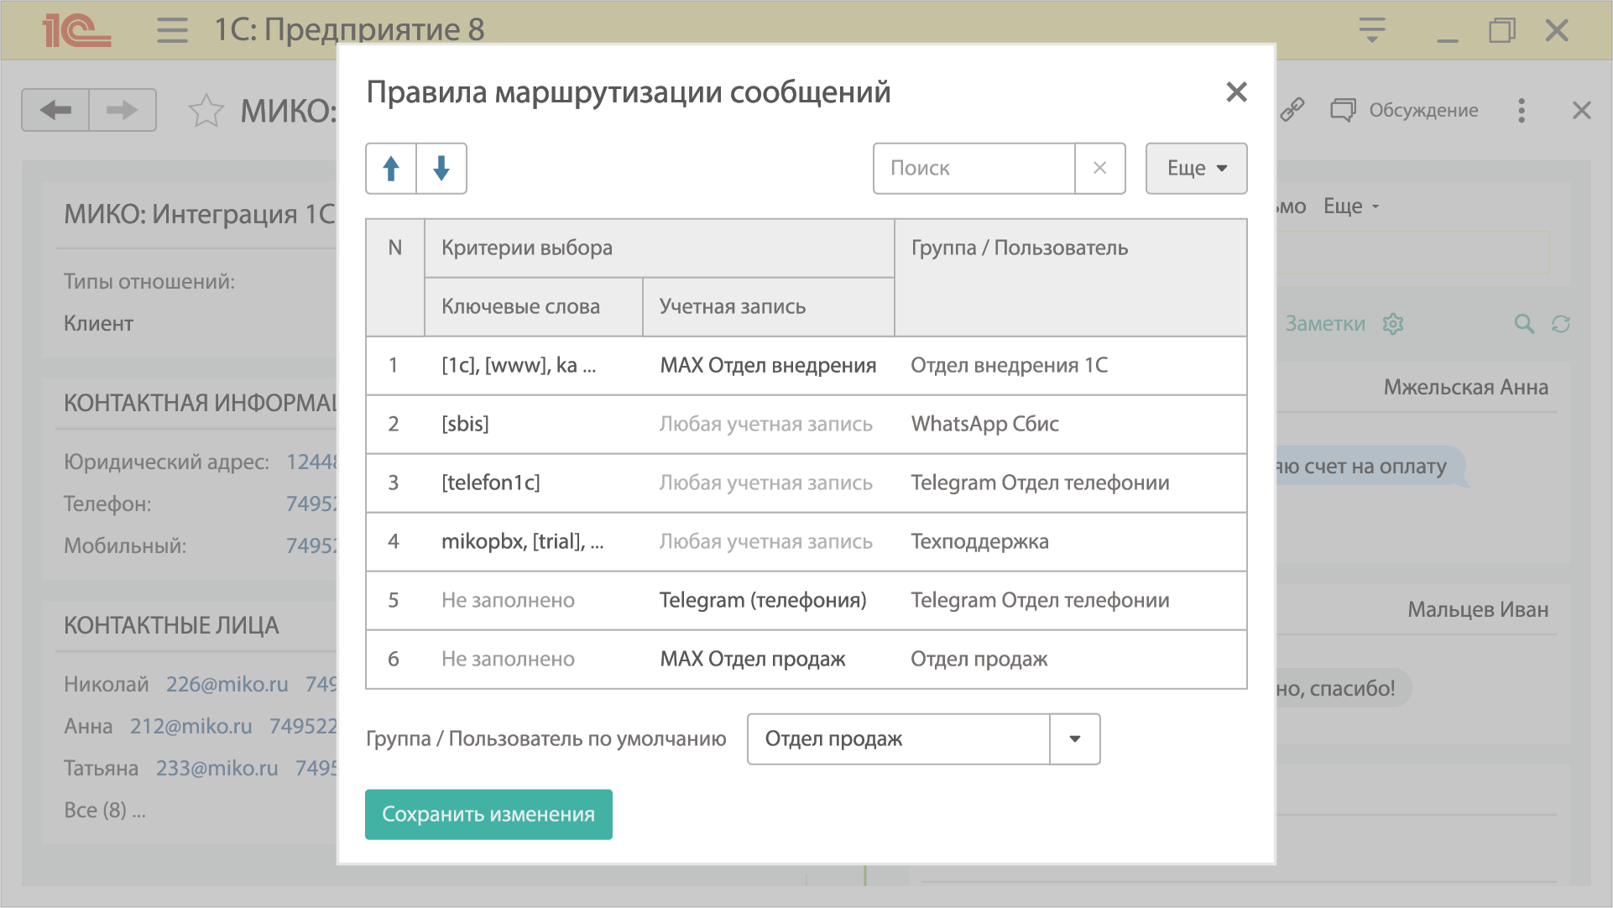Click into the Поиск search field
Screen dimensions: 1613x908
[x=974, y=169]
